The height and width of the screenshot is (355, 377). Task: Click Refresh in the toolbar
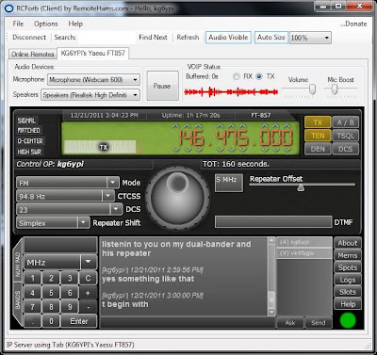pyautogui.click(x=188, y=38)
